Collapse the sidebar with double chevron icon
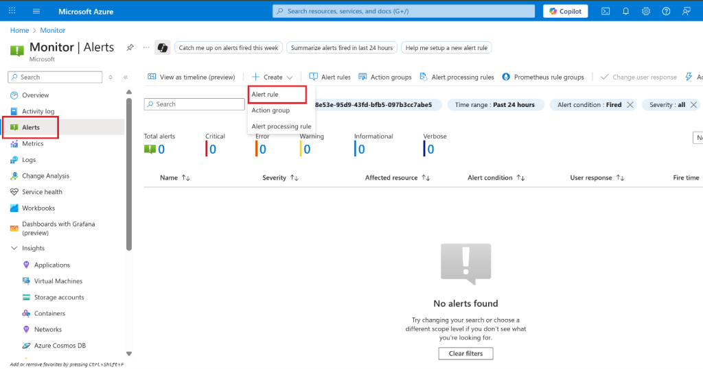Viewport: 703px width, 369px height. 126,77
